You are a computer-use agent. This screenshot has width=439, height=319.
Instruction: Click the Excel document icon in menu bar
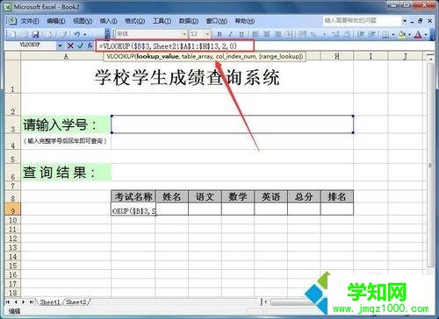coord(11,21)
